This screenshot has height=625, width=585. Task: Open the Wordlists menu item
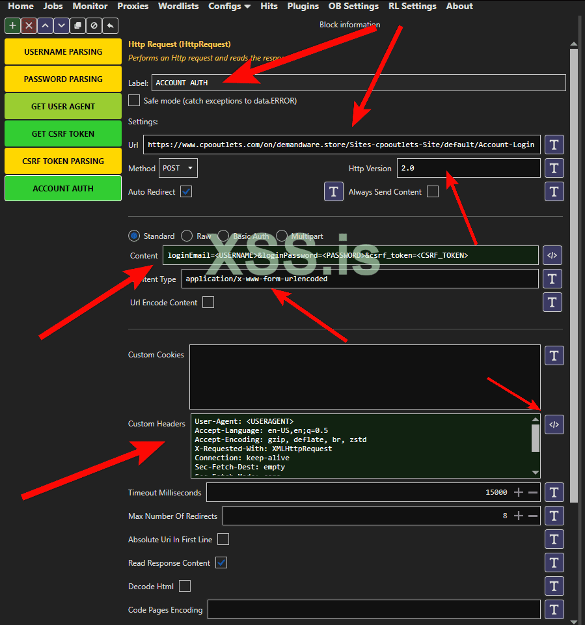[178, 6]
